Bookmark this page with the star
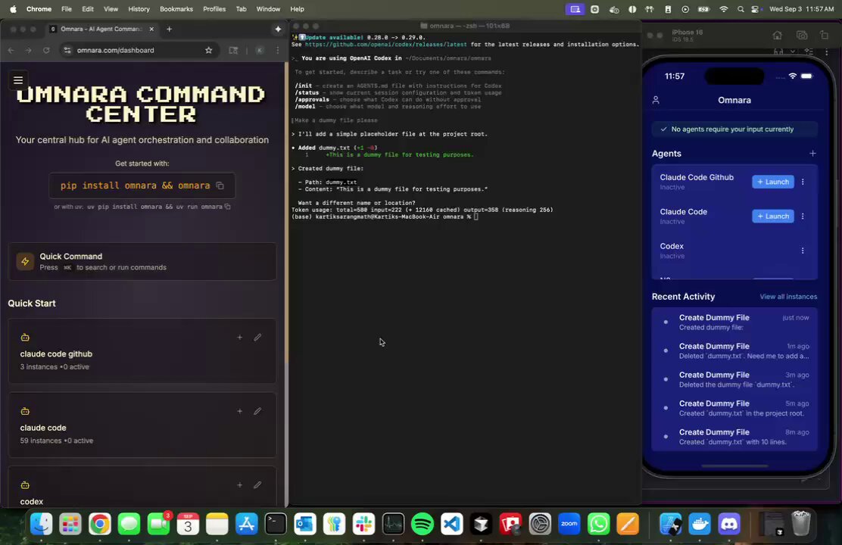Image resolution: width=842 pixels, height=545 pixels. [208, 51]
